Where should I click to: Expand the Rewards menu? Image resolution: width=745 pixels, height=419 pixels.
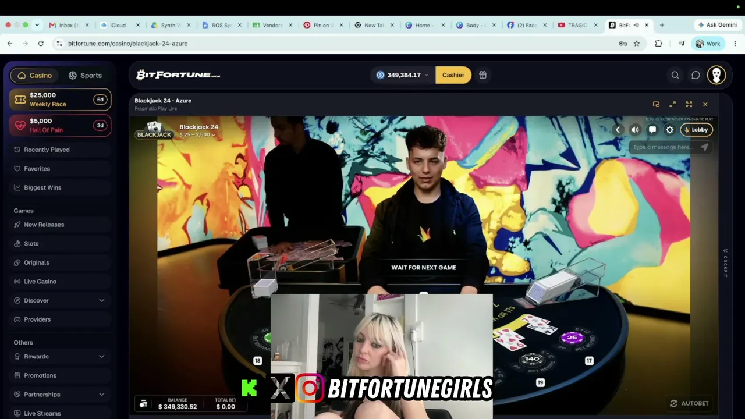click(61, 356)
